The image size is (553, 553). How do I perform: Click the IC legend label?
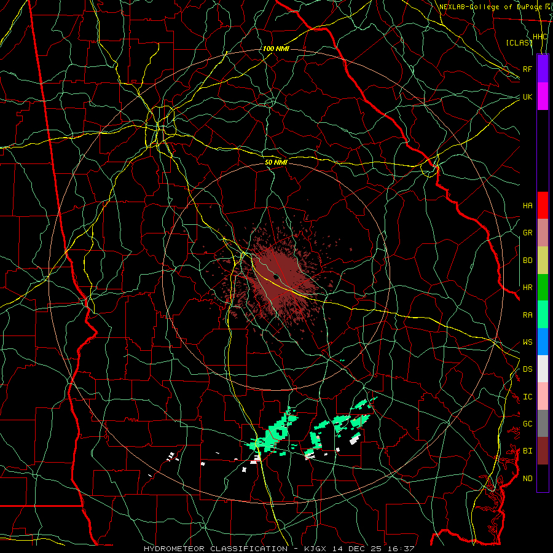527,397
